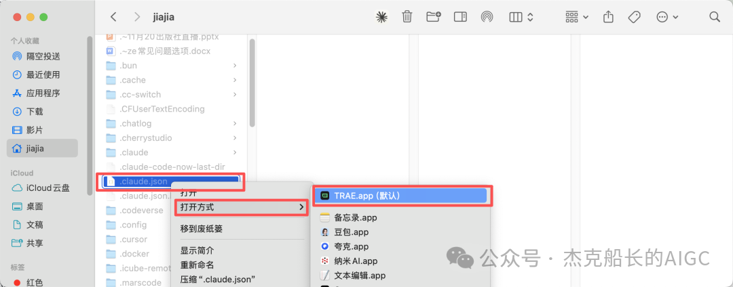Open with 夸克.app

tap(401, 246)
